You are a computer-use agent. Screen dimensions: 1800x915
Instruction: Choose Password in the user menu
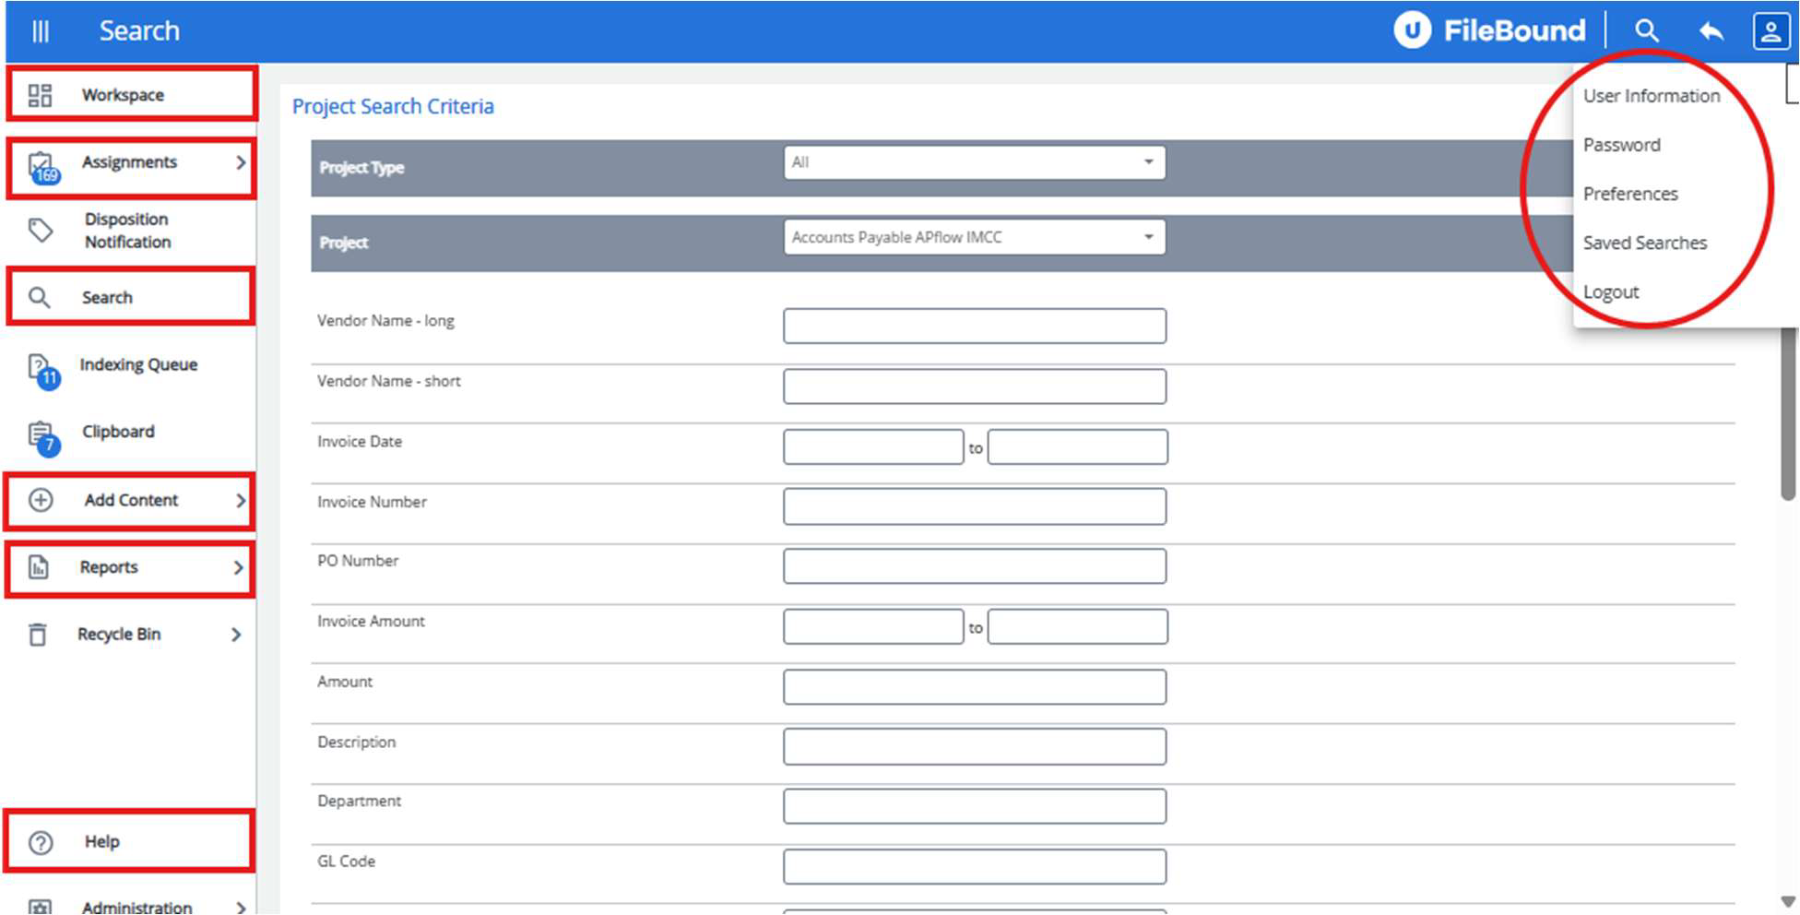[x=1622, y=145]
